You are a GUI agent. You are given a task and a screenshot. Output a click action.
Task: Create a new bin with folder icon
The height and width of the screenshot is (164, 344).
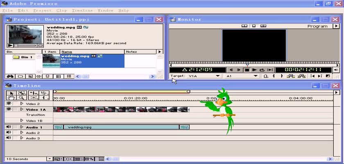point(20,76)
